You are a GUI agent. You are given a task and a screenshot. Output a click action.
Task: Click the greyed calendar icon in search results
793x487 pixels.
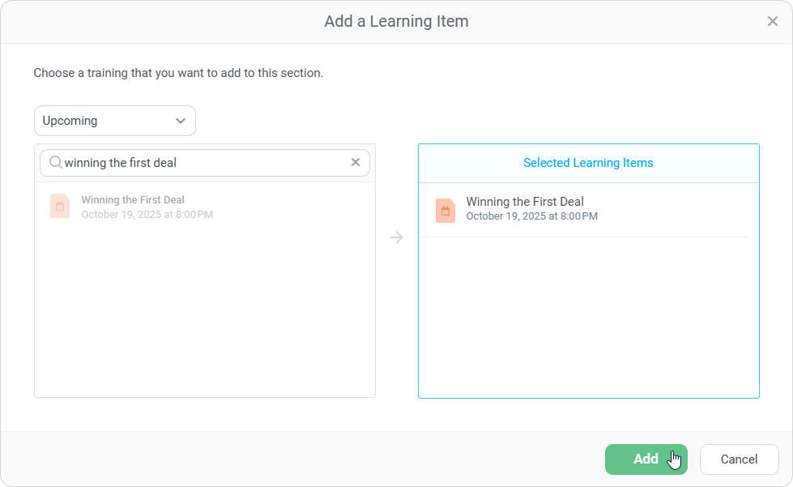60,207
